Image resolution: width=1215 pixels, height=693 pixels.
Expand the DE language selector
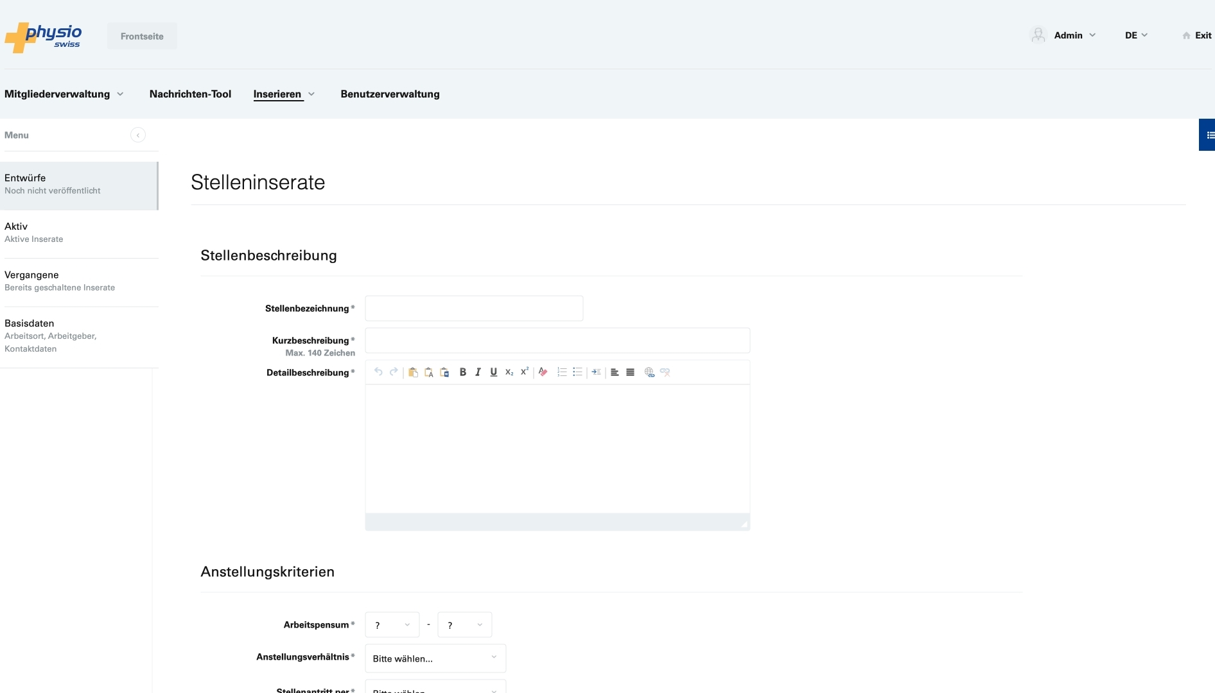(1135, 35)
